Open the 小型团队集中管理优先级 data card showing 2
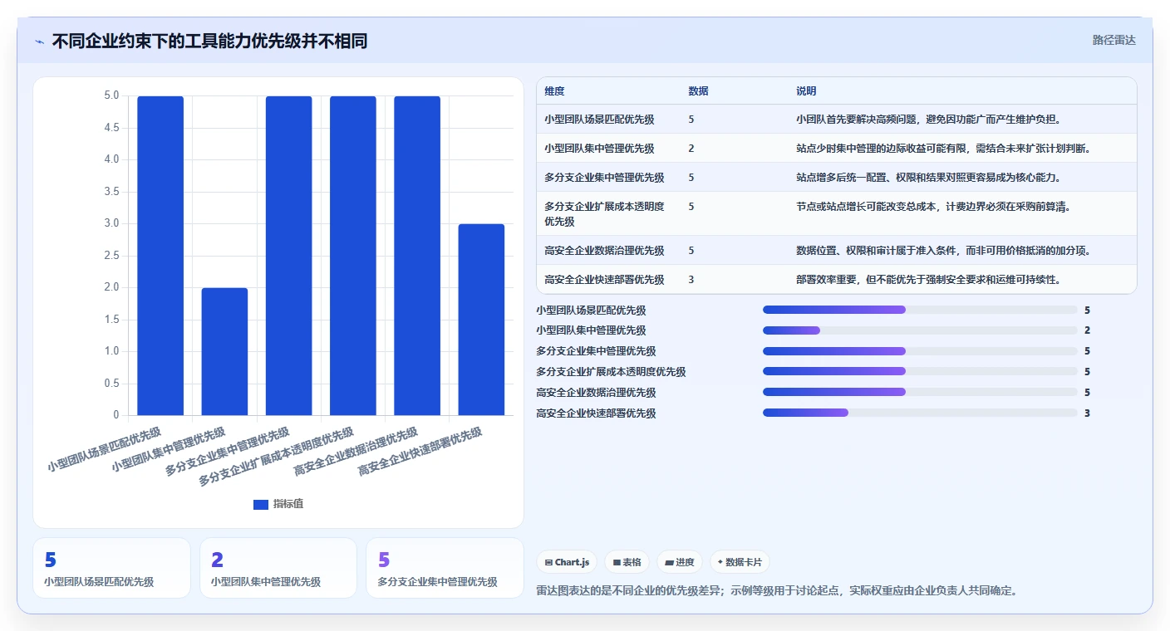Viewport: 1170px width, 631px height. pyautogui.click(x=278, y=568)
